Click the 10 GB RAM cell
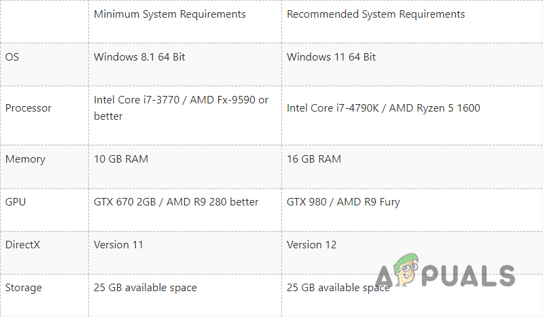Image resolution: width=543 pixels, height=317 pixels. click(x=121, y=159)
